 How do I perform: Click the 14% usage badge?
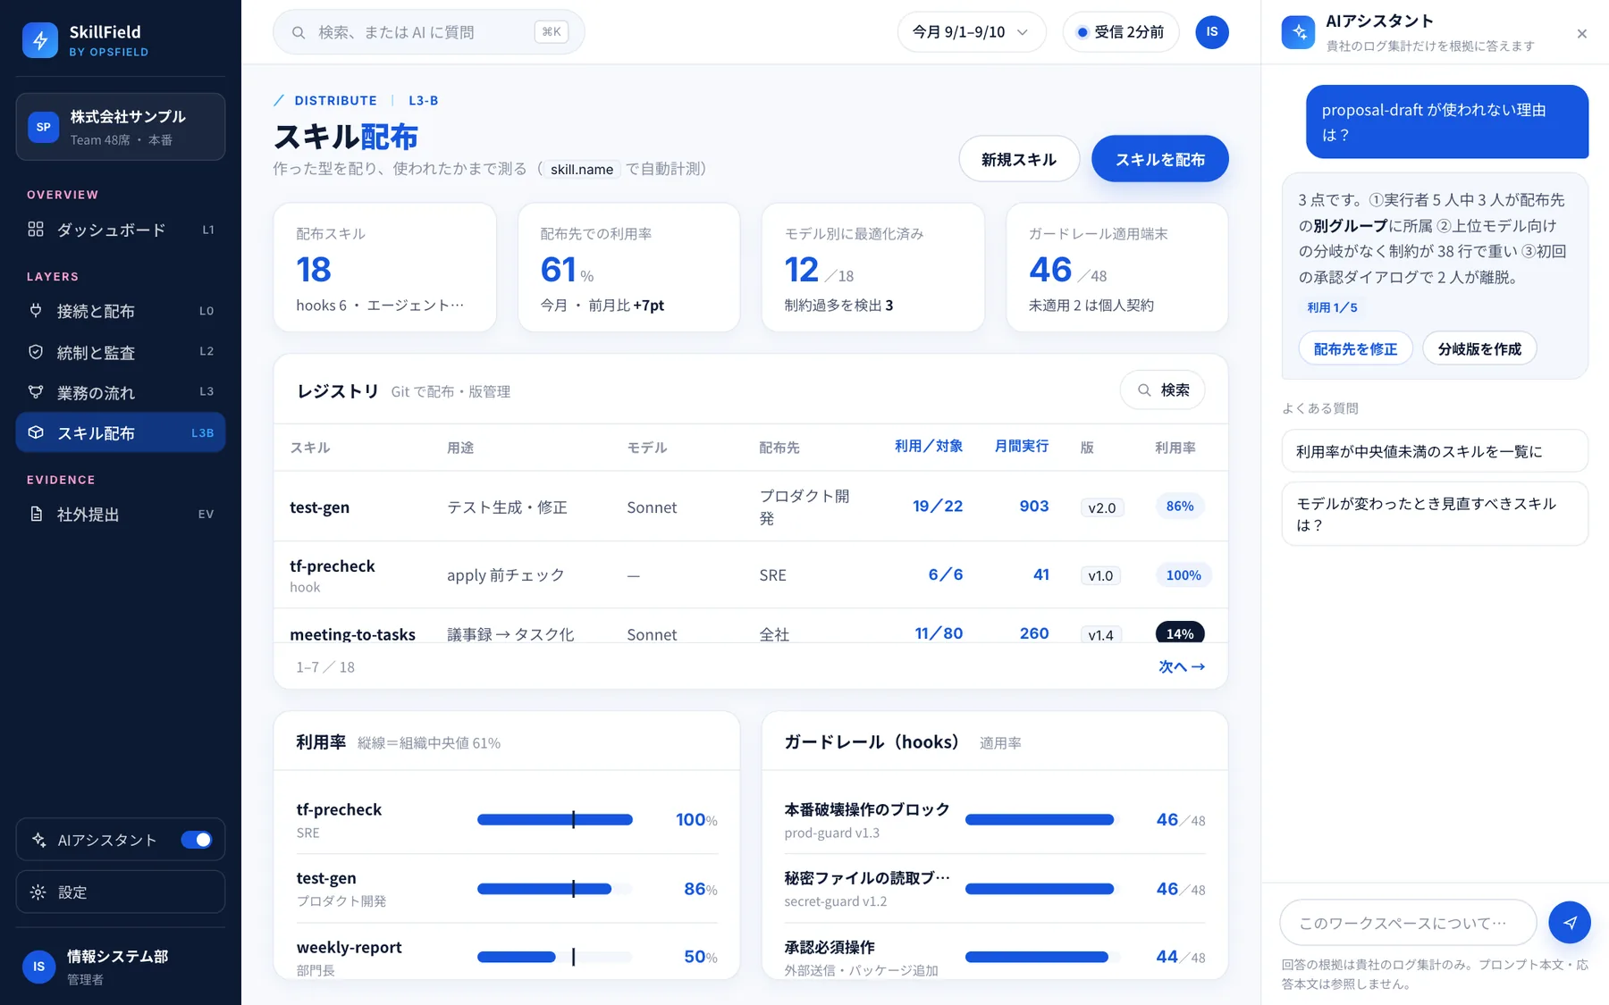[x=1180, y=632]
